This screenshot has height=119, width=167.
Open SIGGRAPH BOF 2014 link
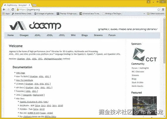[38, 106]
